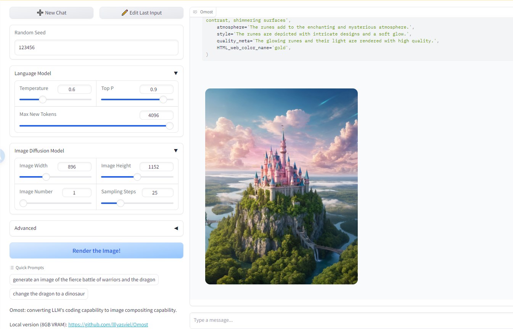This screenshot has height=329, width=513.
Task: Click the Image Number slider handle
Action: click(x=23, y=203)
